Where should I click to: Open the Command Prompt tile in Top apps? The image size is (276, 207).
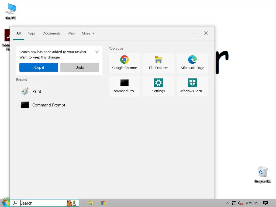(x=125, y=86)
